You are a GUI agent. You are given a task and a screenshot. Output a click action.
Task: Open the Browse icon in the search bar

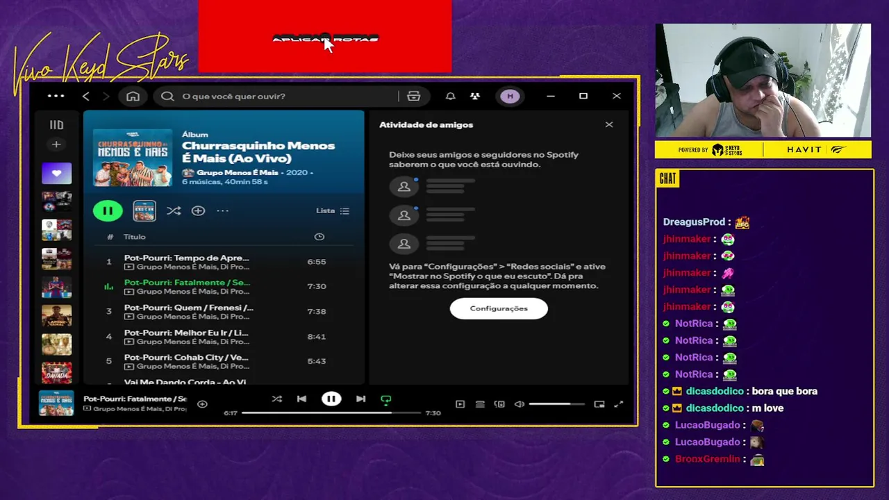[414, 96]
